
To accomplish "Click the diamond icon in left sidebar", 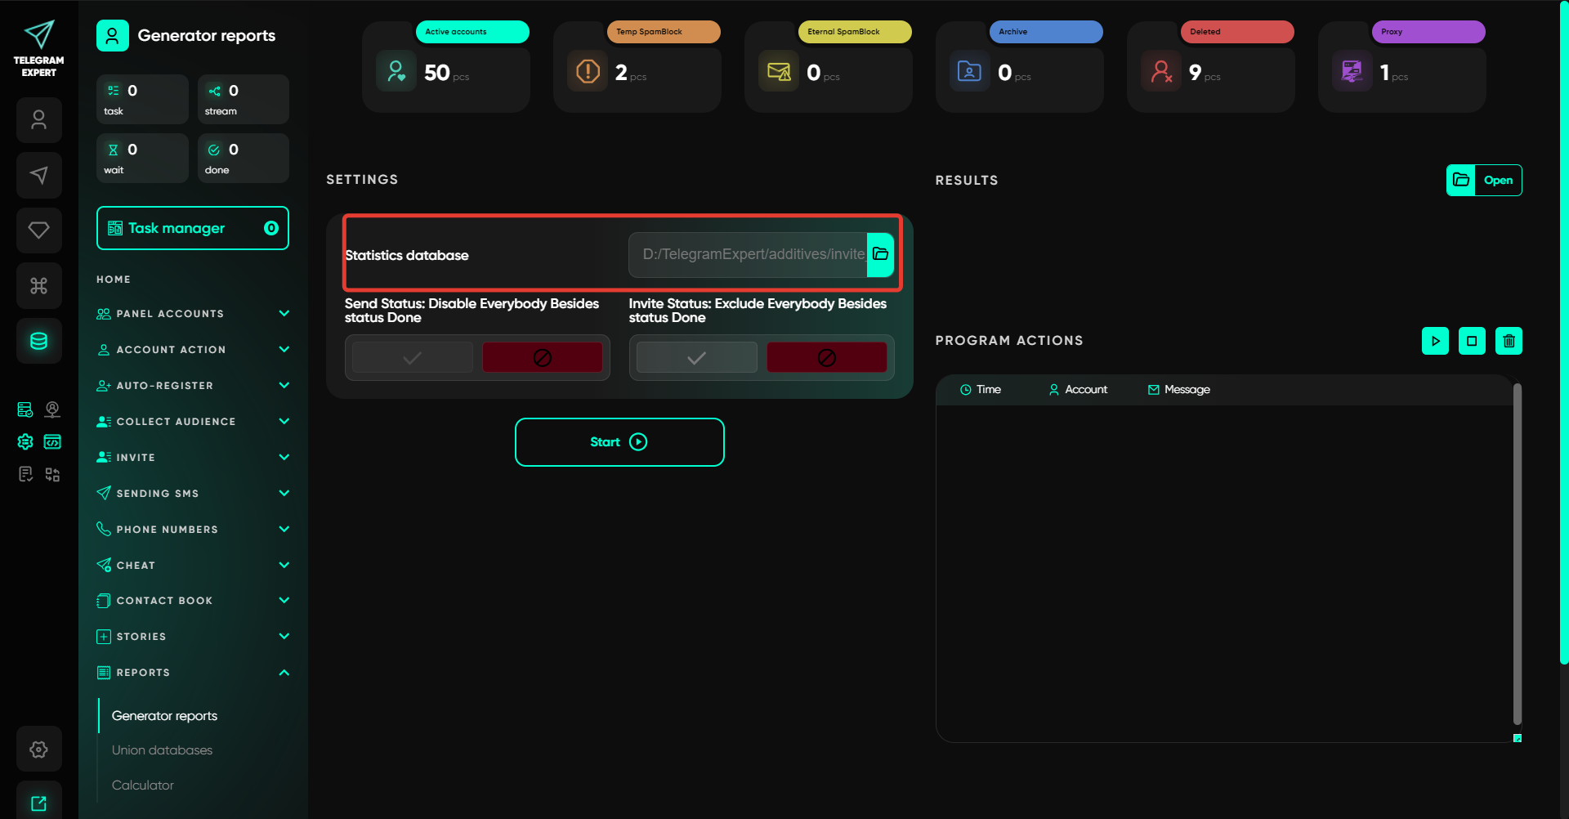I will pyautogui.click(x=38, y=230).
